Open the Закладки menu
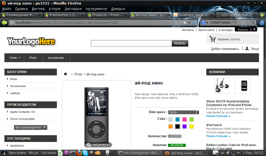Screen dimensions: 266x156 pos(73,9)
